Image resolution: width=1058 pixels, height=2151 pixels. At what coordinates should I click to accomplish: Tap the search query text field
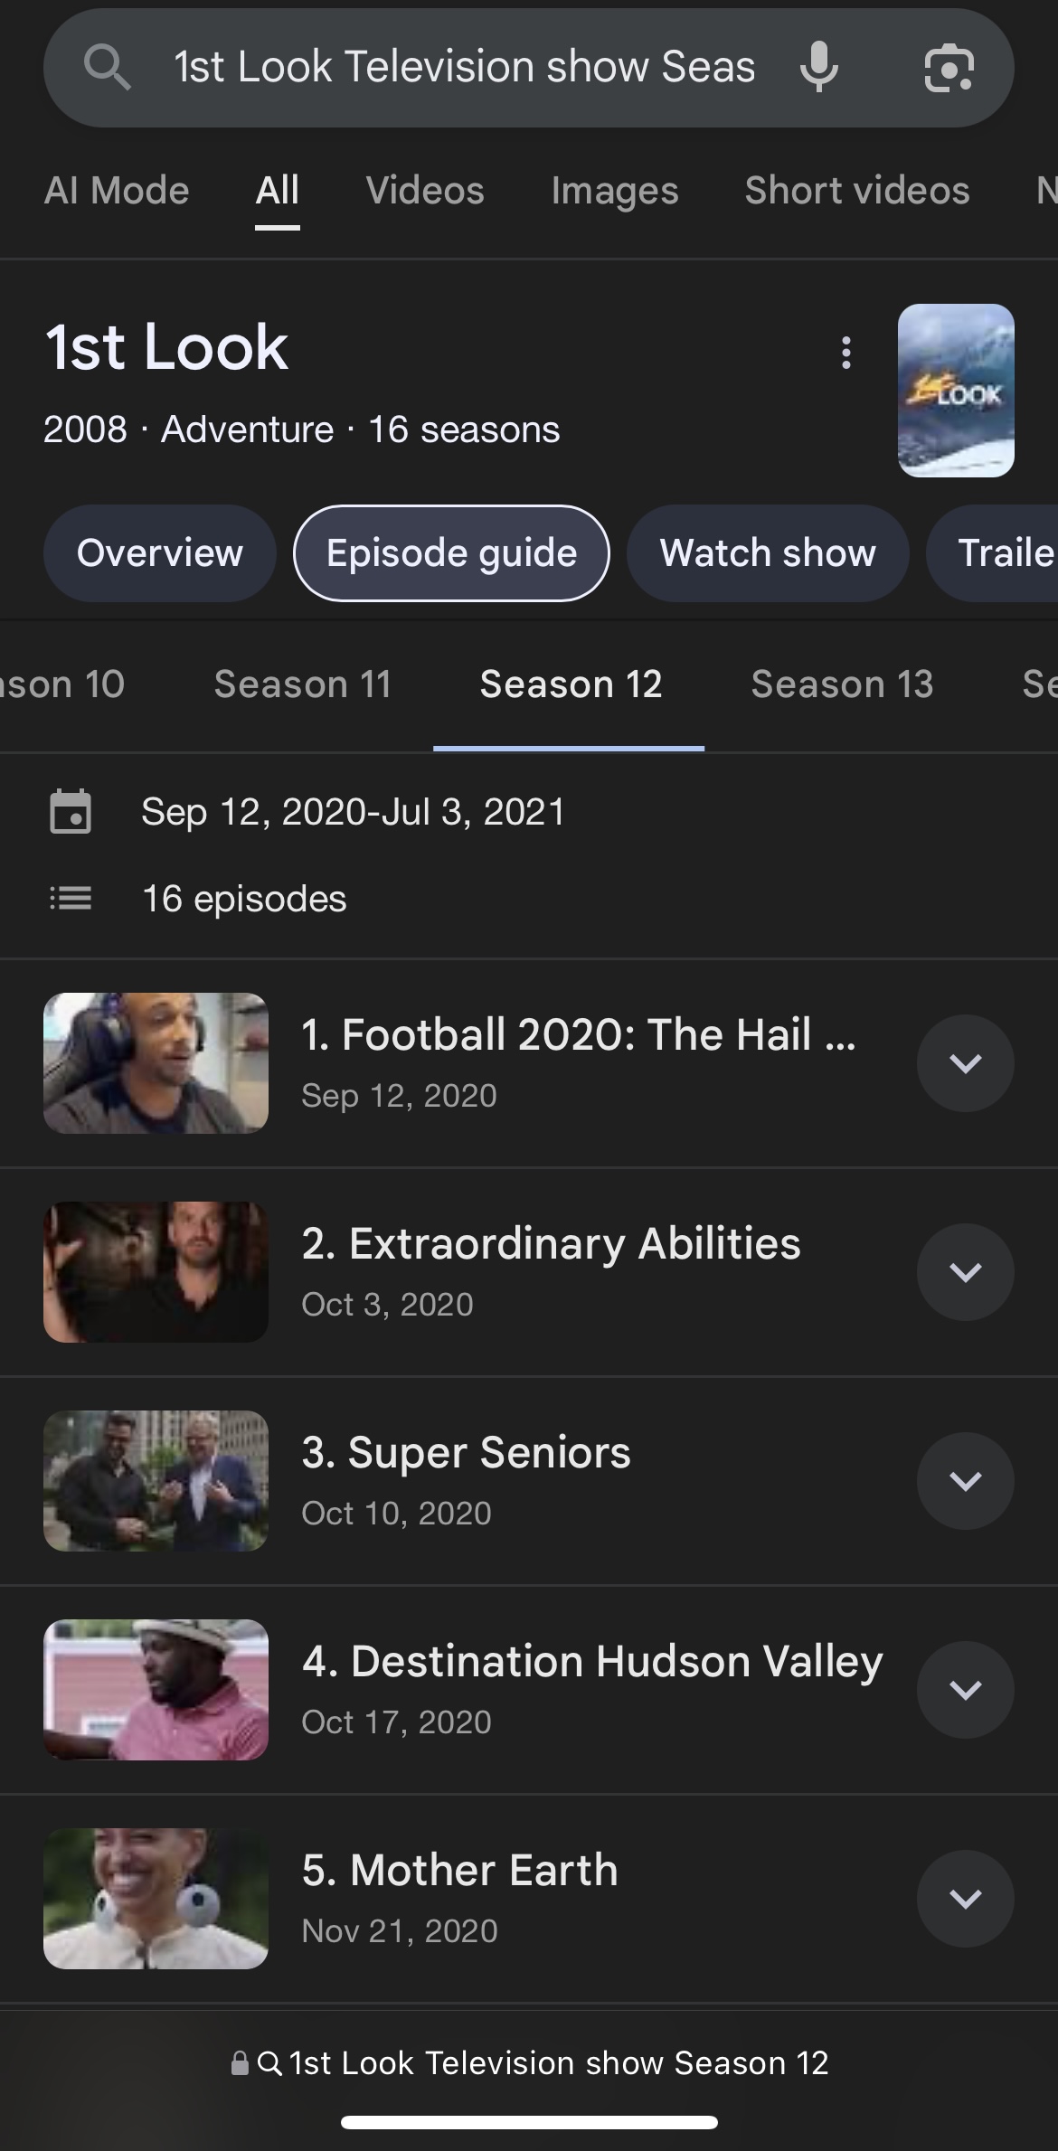coord(464,68)
